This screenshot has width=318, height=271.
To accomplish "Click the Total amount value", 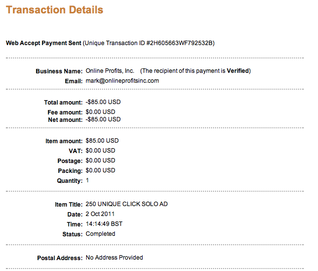I will [103, 103].
